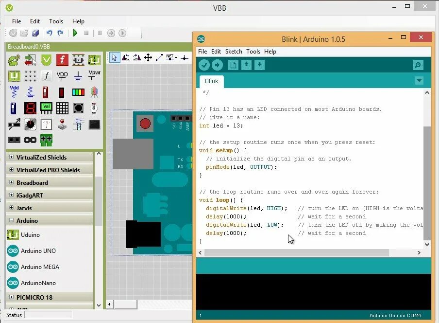
Task: Open the VBB Edit menu
Action: tap(35, 21)
